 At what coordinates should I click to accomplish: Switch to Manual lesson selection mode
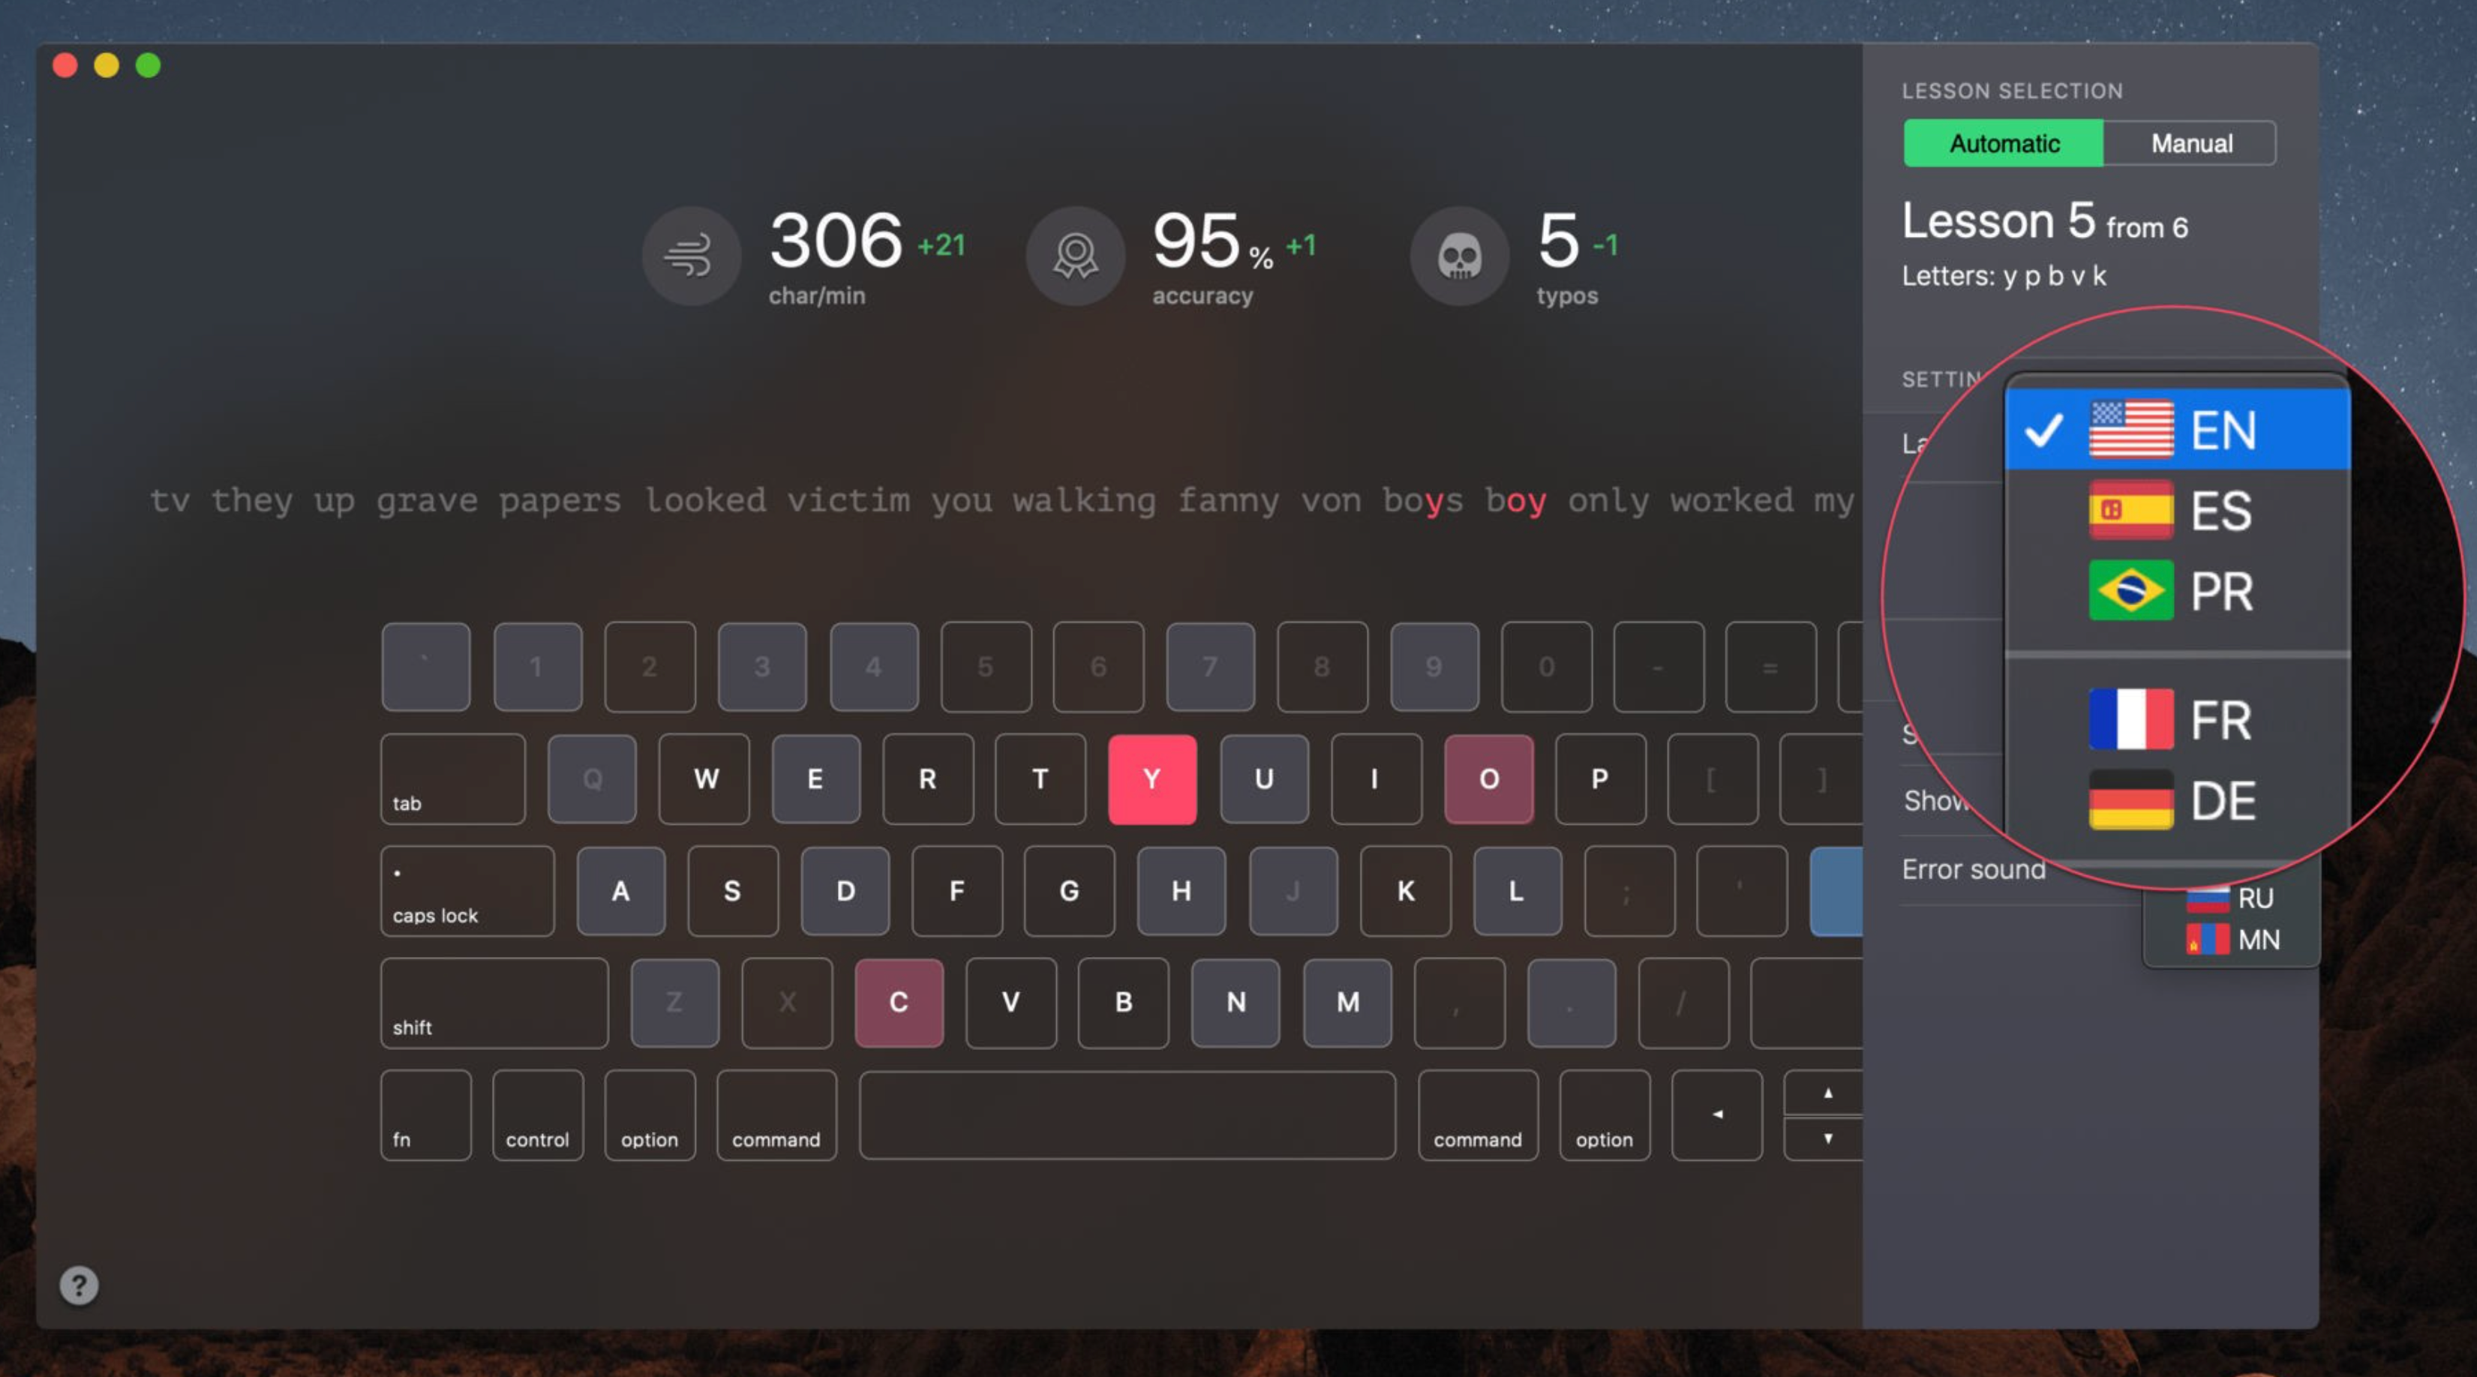pos(2189,142)
